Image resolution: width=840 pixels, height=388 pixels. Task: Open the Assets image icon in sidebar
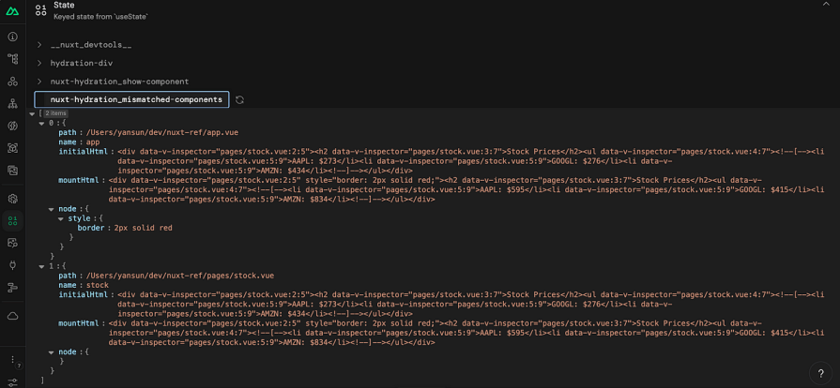(x=13, y=171)
